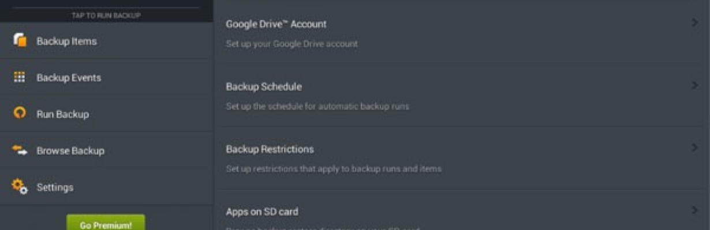Open Apps on SD card setting
The width and height of the screenshot is (710, 230).
[462, 210]
